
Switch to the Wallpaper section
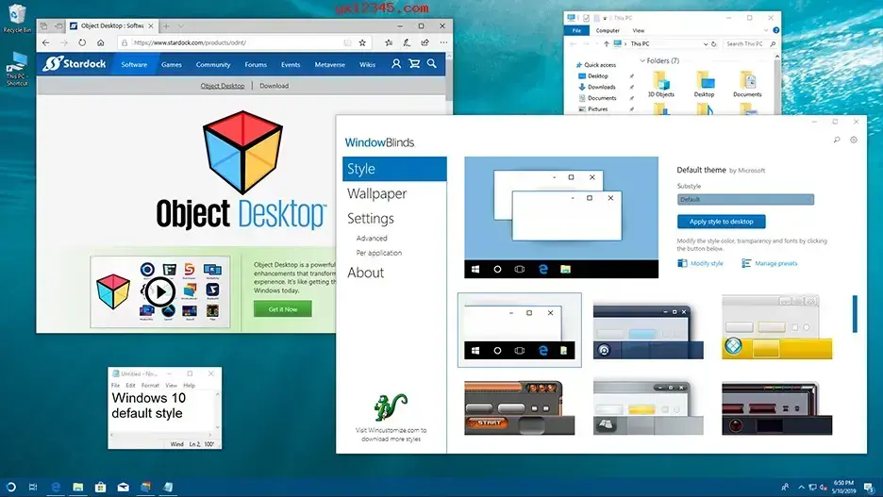(x=376, y=193)
